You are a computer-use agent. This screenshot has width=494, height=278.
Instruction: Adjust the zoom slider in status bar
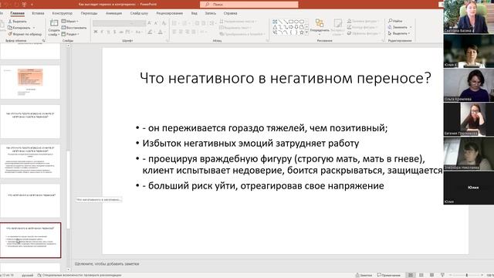466,275
